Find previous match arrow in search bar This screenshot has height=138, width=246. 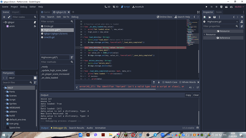coord(154,82)
